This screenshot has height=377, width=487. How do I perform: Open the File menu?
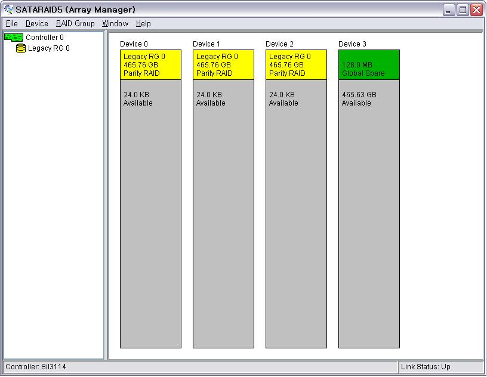[12, 24]
